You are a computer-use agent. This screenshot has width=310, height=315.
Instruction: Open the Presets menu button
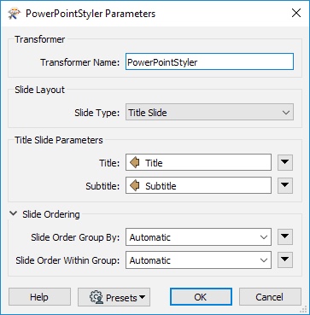(x=114, y=297)
